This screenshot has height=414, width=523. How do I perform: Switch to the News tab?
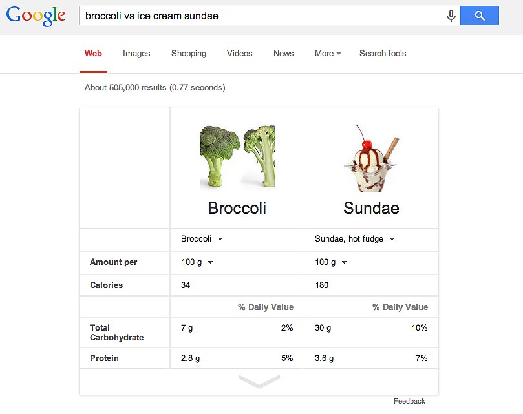point(283,54)
